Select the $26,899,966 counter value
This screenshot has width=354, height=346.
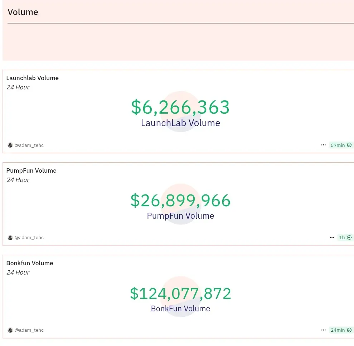180,201
